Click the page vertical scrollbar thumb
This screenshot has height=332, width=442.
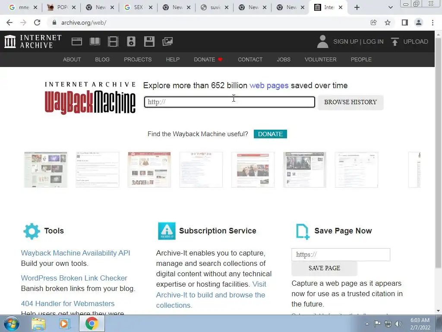(438, 153)
